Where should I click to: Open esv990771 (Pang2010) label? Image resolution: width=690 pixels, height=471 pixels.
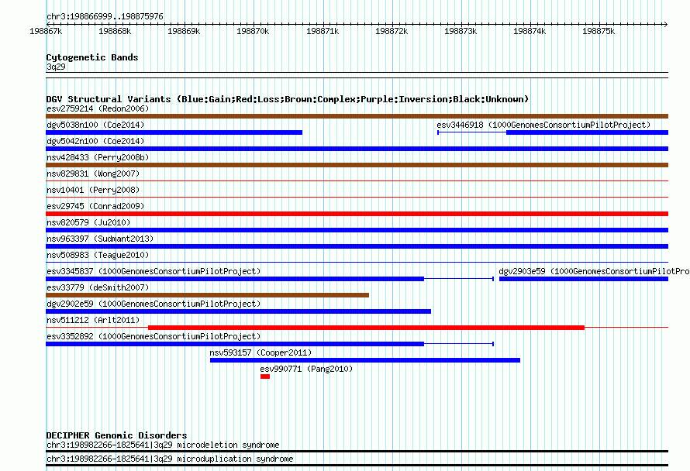click(306, 369)
